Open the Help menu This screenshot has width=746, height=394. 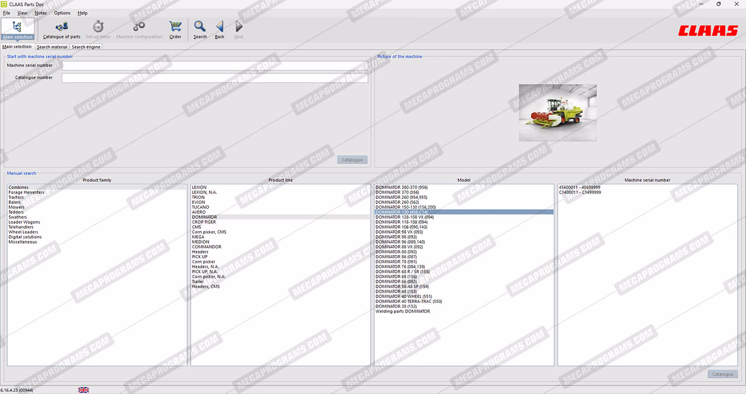click(82, 13)
